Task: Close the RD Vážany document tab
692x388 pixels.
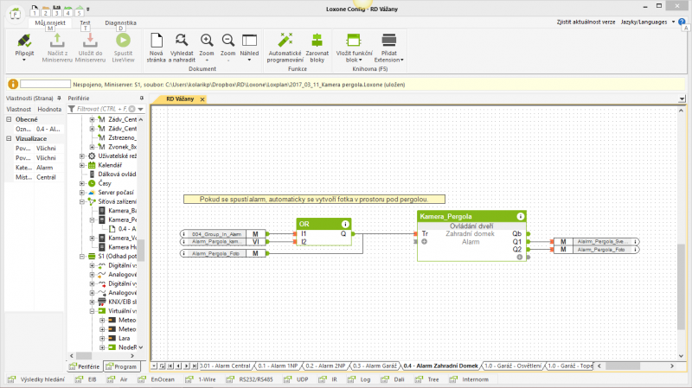Action: (202, 99)
